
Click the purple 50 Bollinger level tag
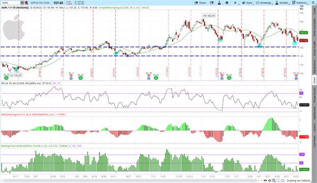(x=301, y=163)
